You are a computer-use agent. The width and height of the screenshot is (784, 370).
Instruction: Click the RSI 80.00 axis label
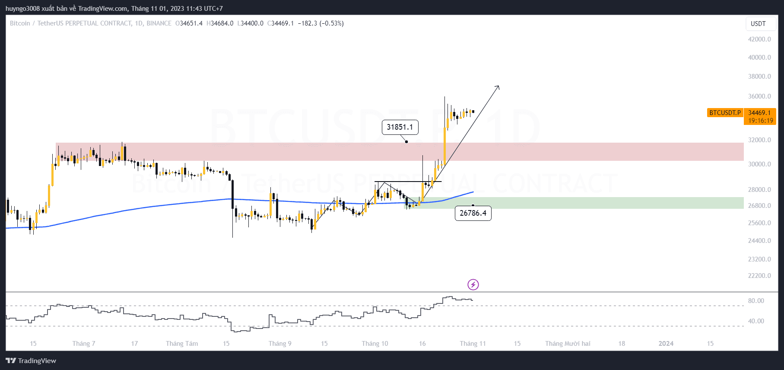click(x=756, y=301)
